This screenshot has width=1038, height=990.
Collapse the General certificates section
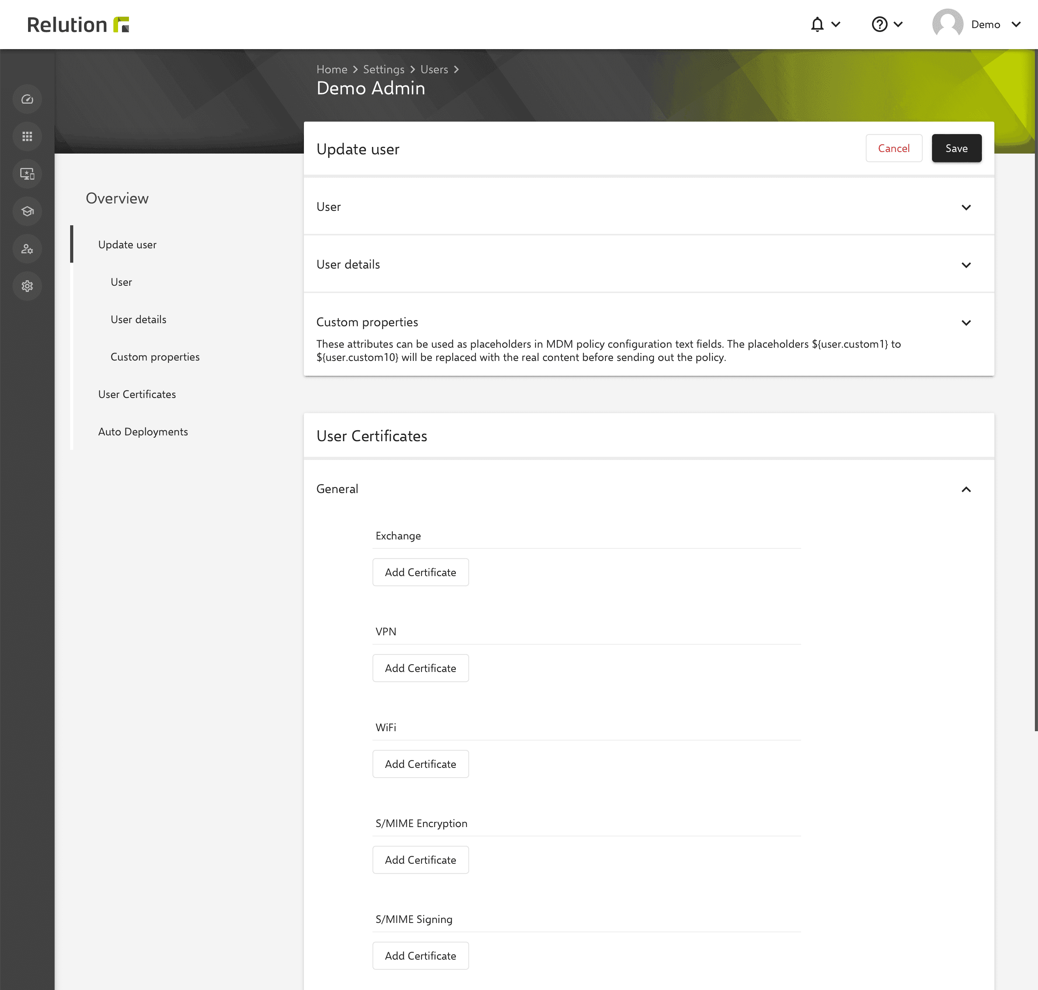tap(966, 489)
